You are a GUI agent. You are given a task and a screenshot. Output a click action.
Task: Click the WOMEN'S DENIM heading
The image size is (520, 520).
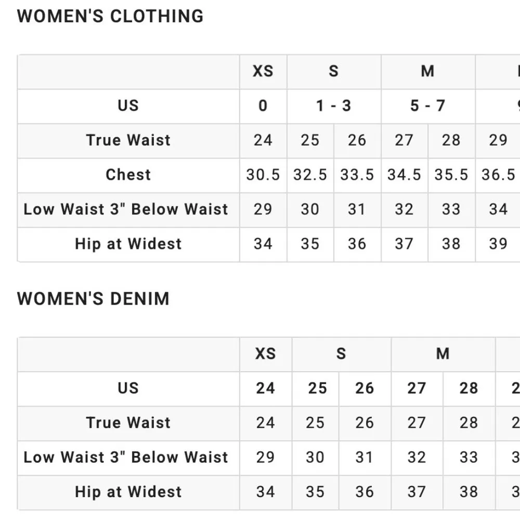tap(93, 299)
